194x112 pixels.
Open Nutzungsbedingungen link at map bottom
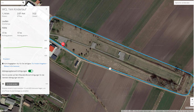170,111
